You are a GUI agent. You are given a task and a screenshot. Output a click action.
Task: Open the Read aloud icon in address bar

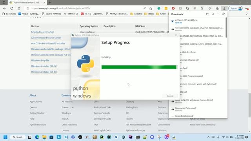click(145, 8)
